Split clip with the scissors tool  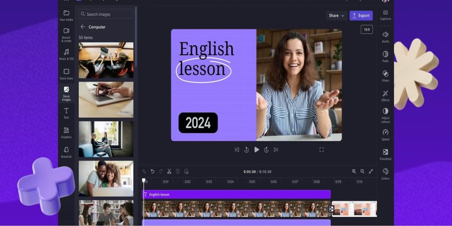(x=169, y=172)
